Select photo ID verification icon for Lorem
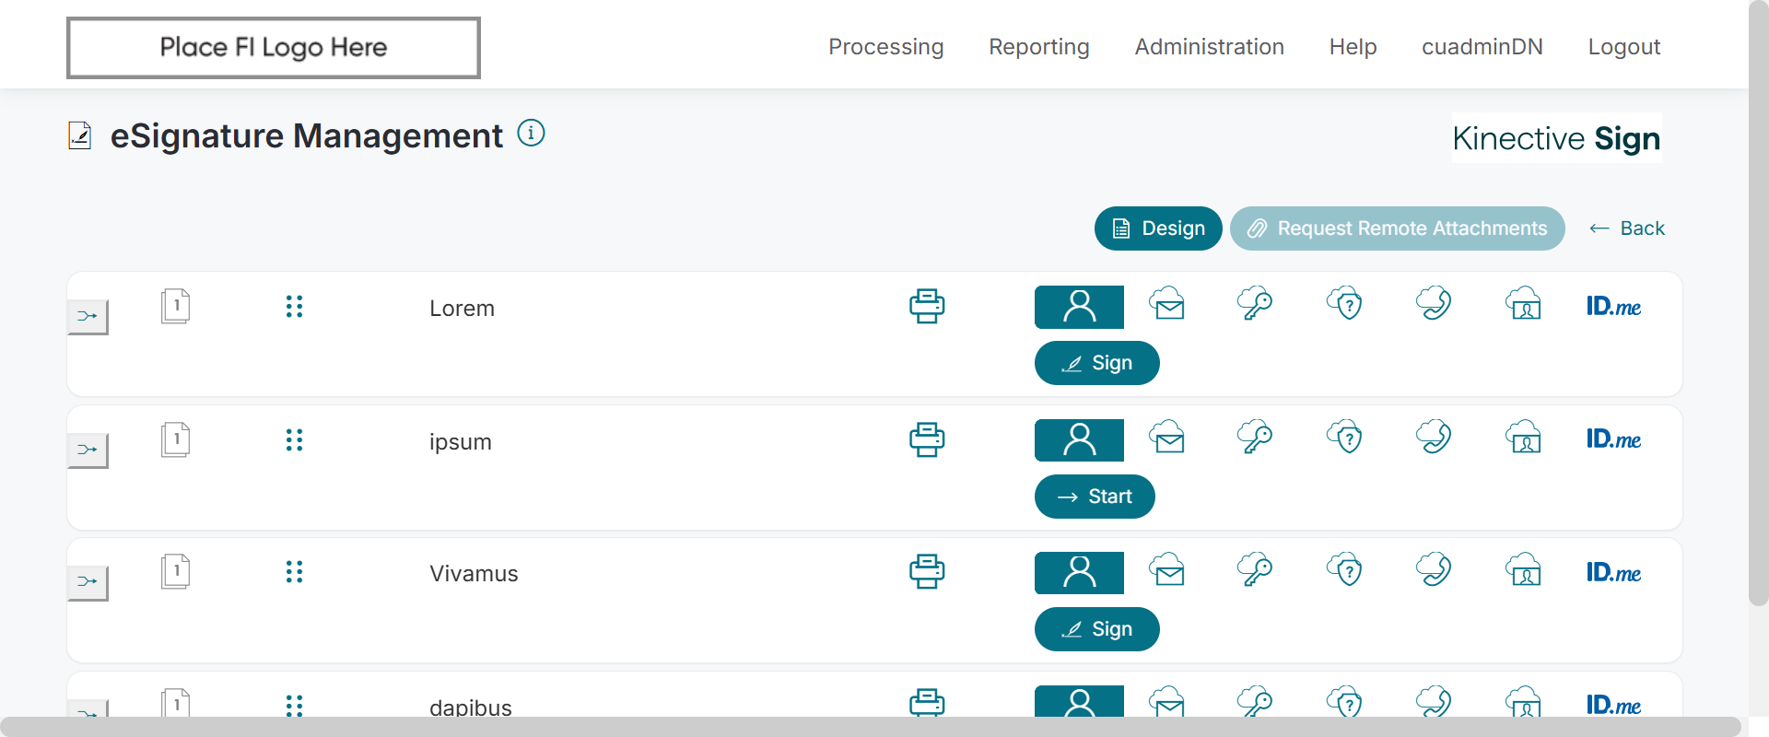This screenshot has height=737, width=1769. click(x=1524, y=304)
